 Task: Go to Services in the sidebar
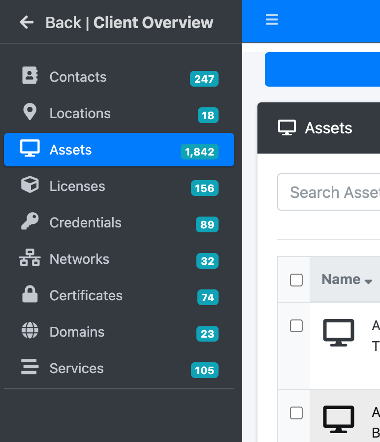[x=119, y=368]
